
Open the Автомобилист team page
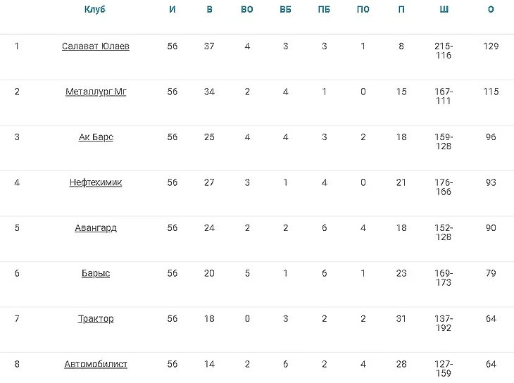(x=95, y=364)
